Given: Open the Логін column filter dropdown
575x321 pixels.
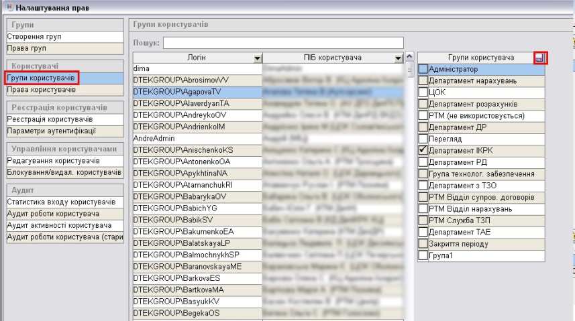Looking at the screenshot, I should click(x=256, y=58).
